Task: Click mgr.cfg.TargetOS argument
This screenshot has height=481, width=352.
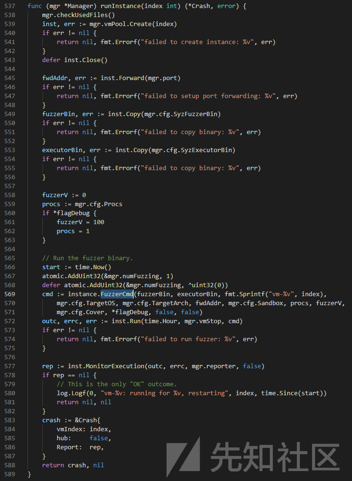Action: tap(86, 303)
